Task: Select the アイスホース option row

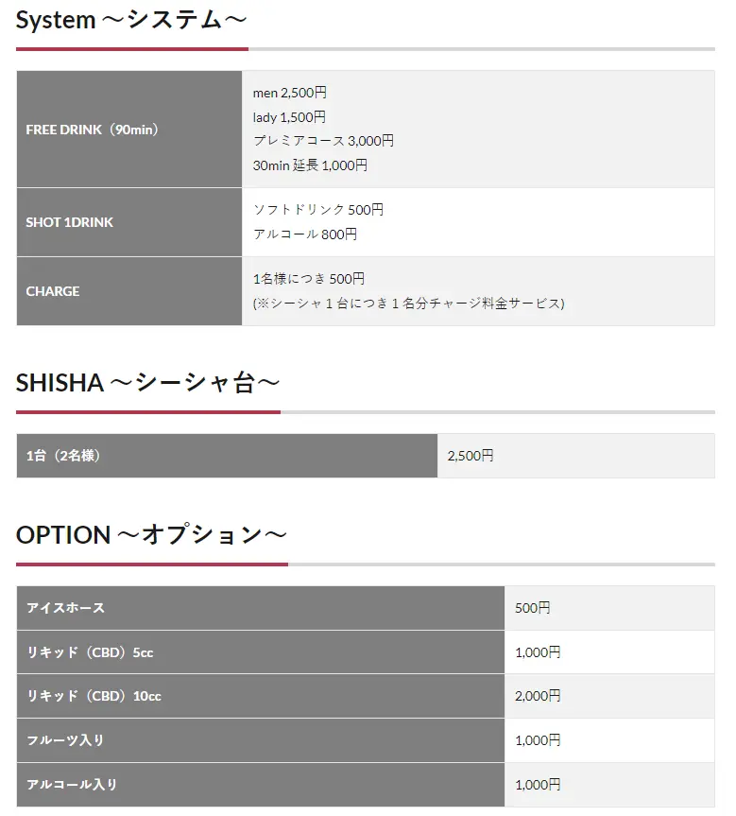Action: (x=365, y=608)
